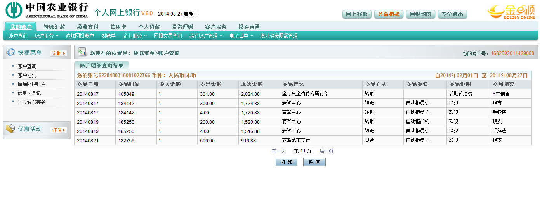Screen dimensions: 542x211
Task: Go to next page via 后一页
Action: 326,151
